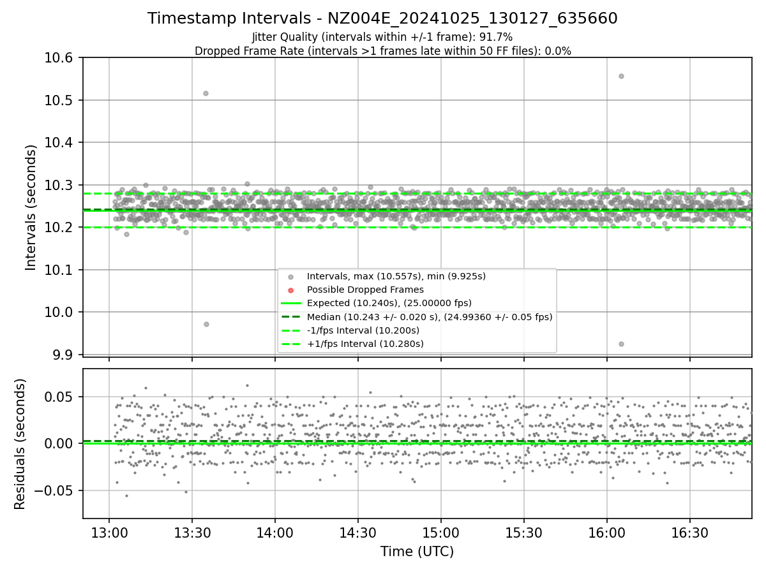Click the 16:00 time tick label

point(607,533)
